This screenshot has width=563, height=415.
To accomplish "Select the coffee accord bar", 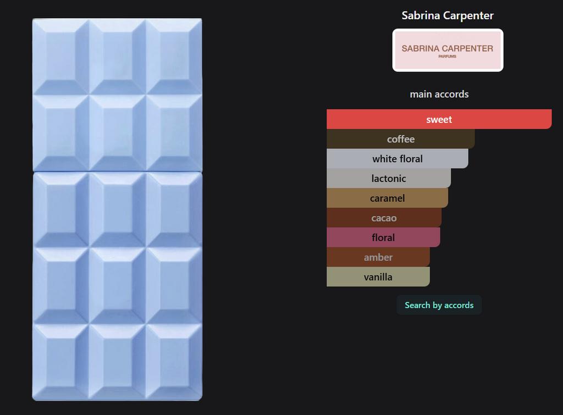I will (x=401, y=139).
